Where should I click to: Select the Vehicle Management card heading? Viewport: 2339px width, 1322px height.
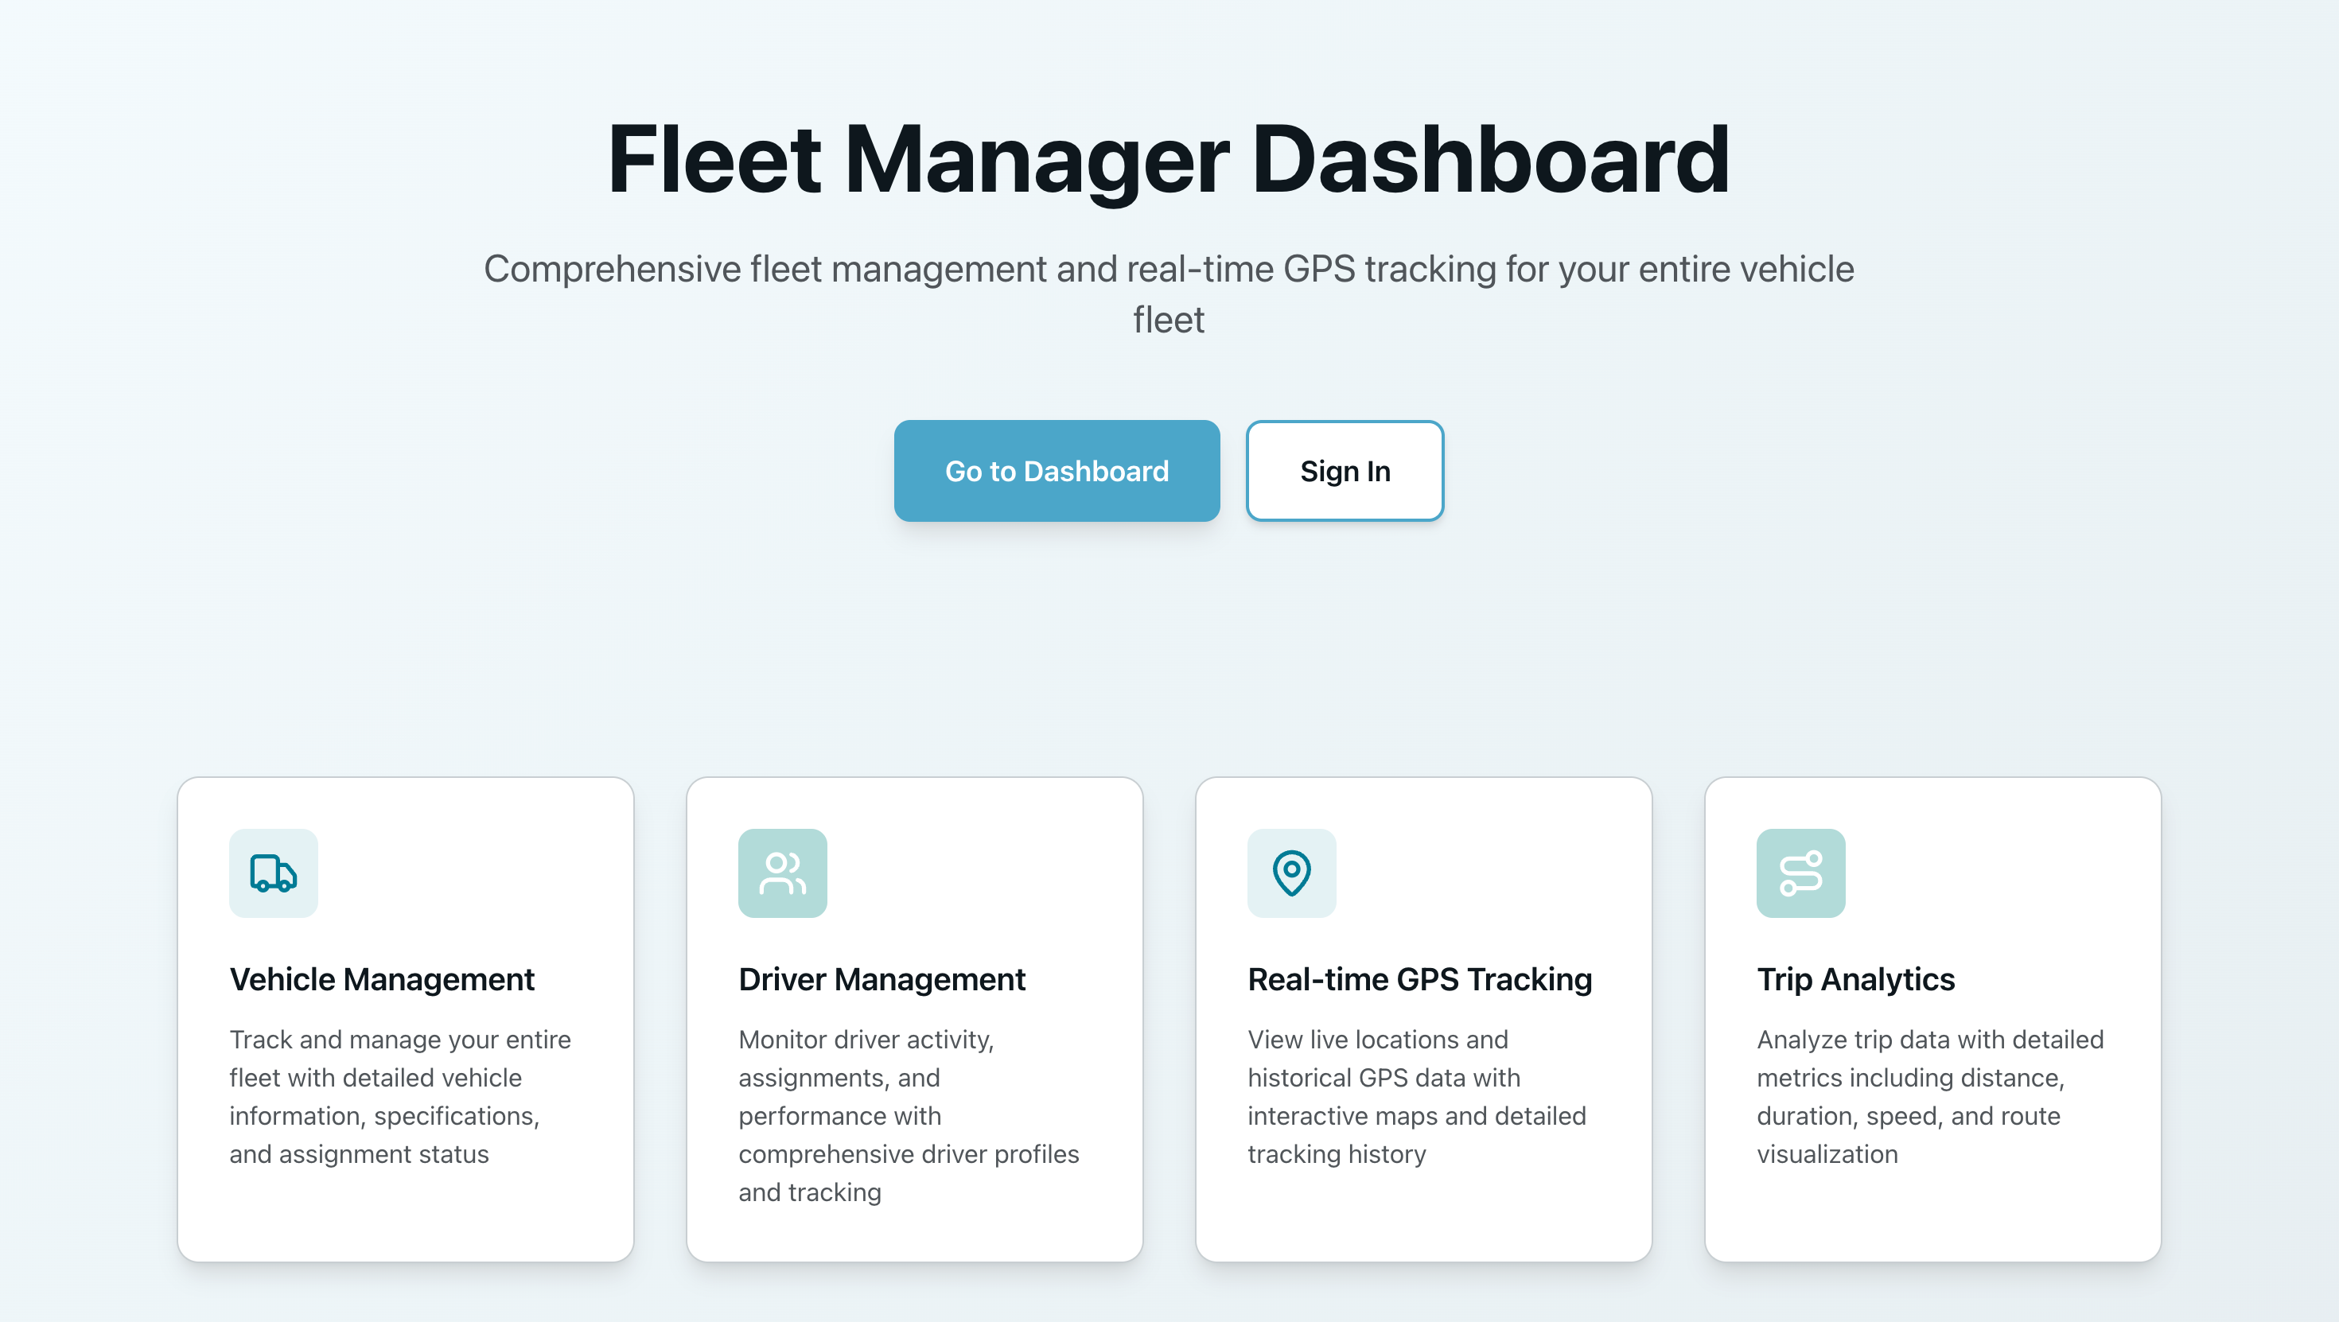tap(381, 979)
